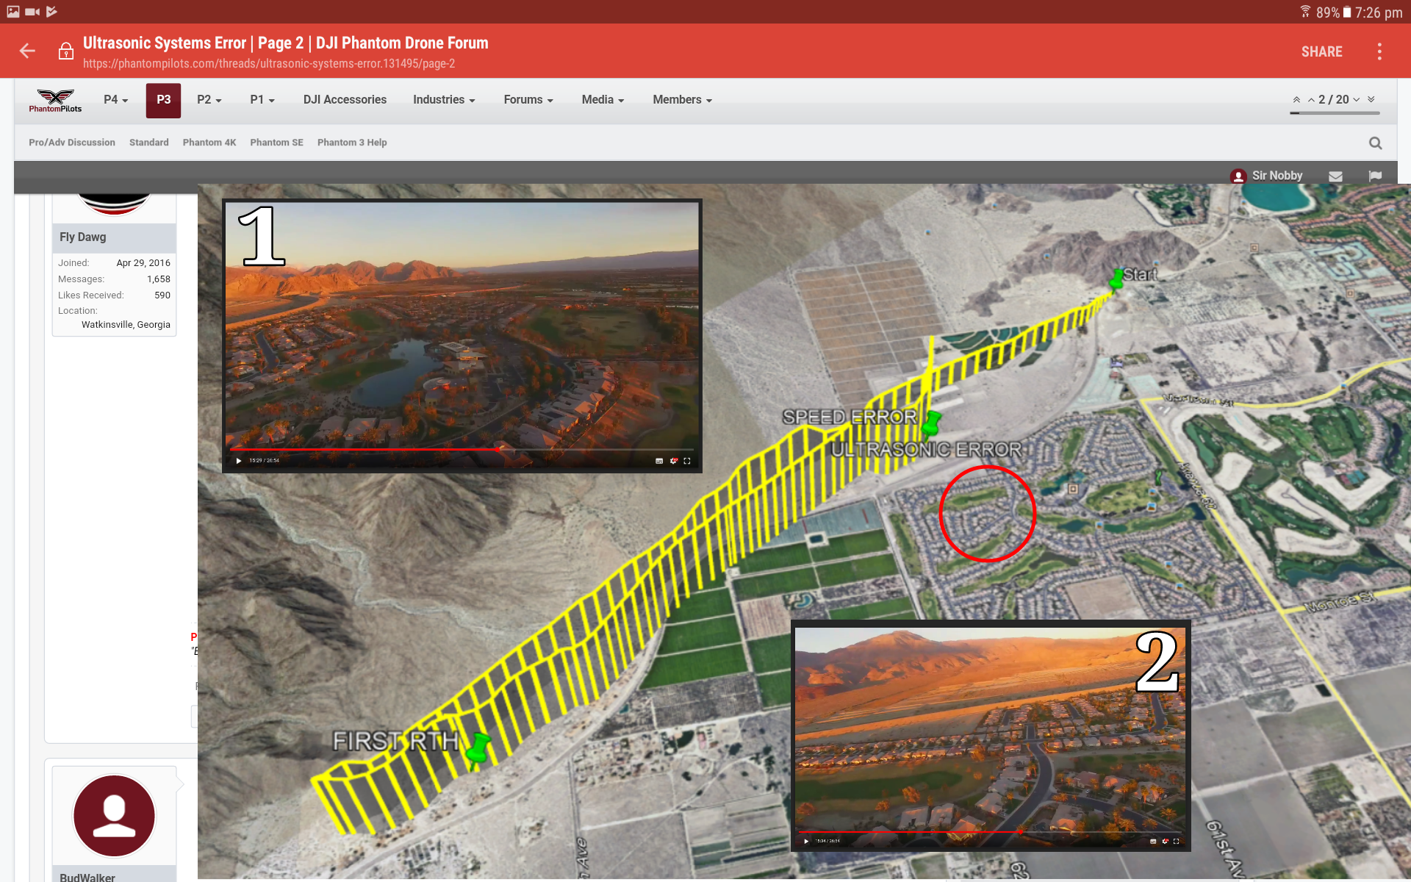
Task: Tap the back arrow in browser header
Action: click(x=27, y=51)
